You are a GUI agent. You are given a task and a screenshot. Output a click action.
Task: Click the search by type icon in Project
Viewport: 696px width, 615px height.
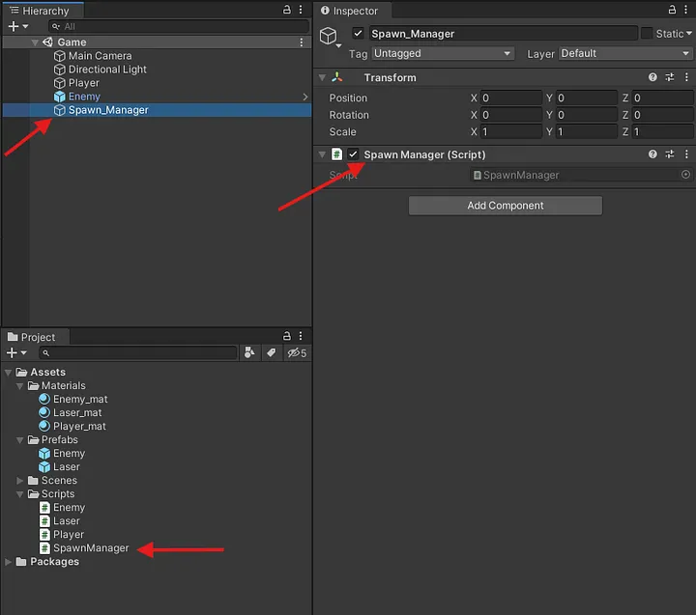click(250, 353)
